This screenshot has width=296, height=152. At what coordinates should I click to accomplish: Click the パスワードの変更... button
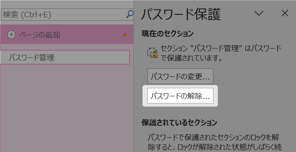180,76
